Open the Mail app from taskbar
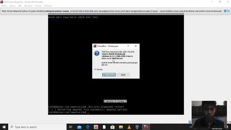This screenshot has width=231, height=130. click(79, 127)
